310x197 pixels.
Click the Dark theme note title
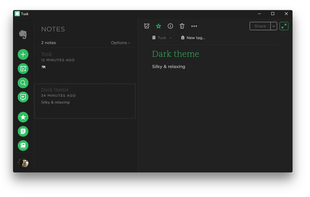(176, 54)
